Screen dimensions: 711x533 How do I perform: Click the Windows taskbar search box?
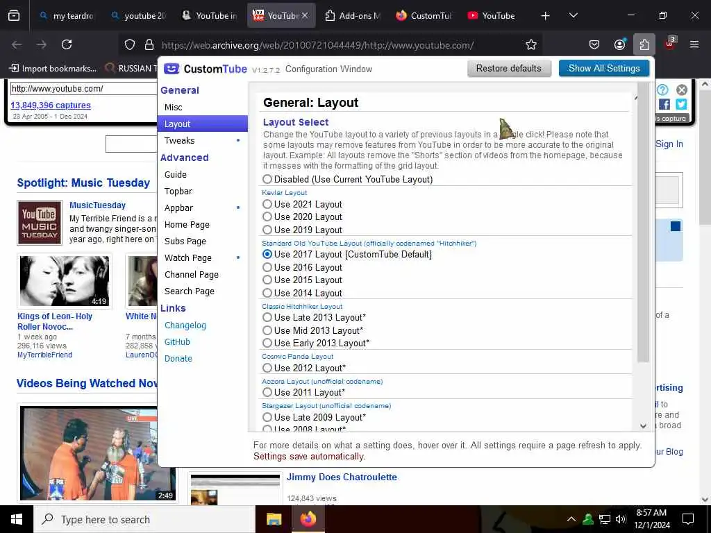click(x=144, y=519)
